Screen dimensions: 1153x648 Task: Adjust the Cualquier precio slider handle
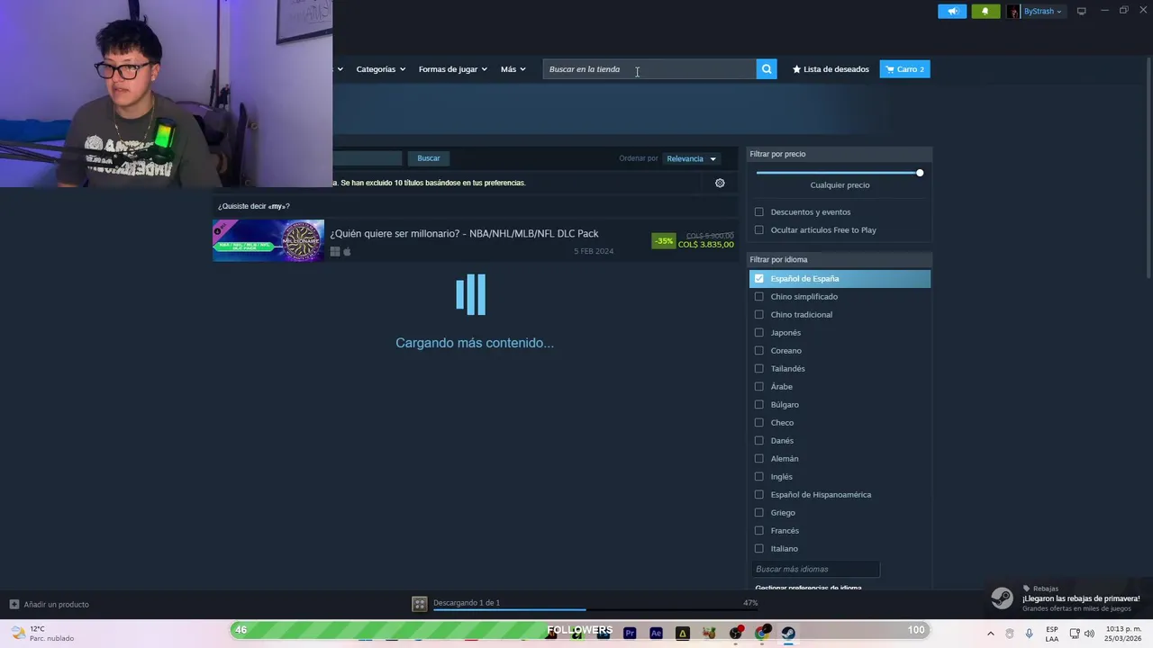click(920, 173)
